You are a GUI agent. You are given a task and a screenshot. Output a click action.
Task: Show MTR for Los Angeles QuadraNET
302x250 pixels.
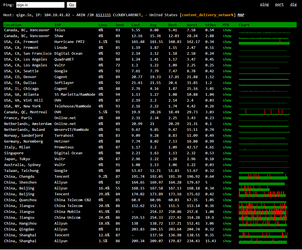[x=227, y=59]
